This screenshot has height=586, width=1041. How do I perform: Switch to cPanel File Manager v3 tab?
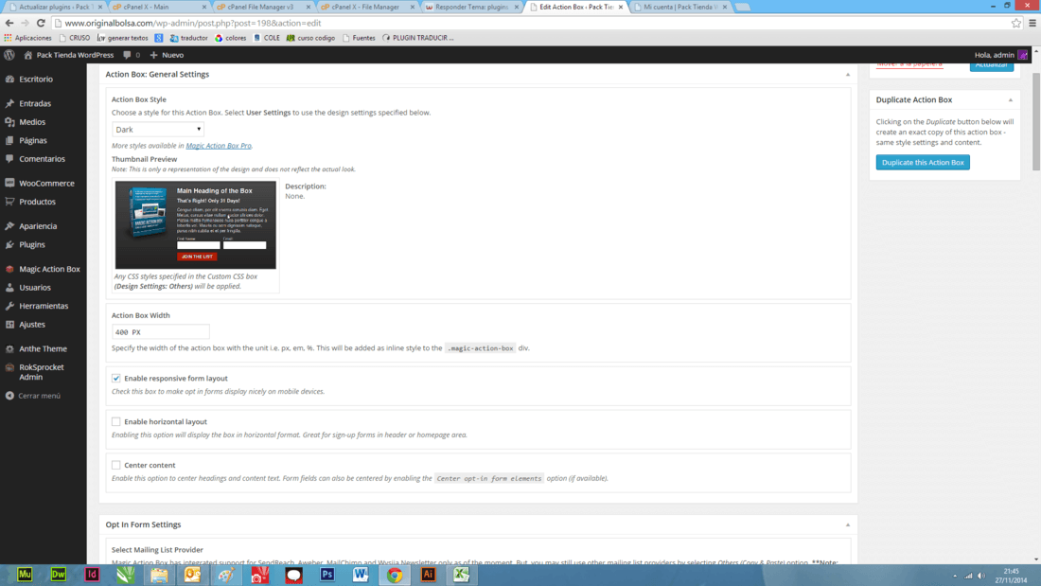click(262, 7)
